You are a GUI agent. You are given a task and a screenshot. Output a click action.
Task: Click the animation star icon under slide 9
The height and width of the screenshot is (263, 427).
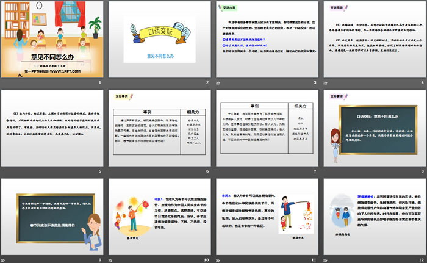(x=3, y=261)
